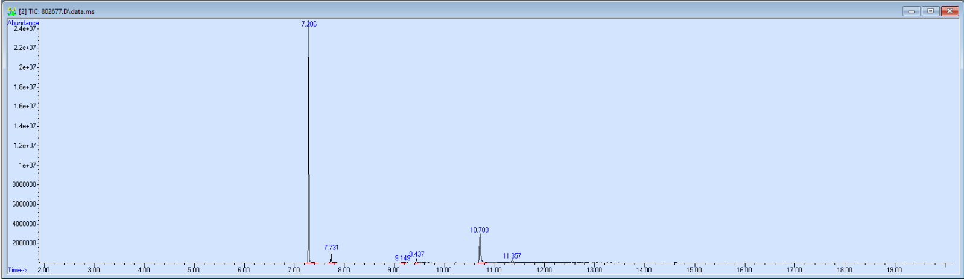The width and height of the screenshot is (964, 279).
Task: Click the 15.00 time axis label
Action: tap(694, 270)
